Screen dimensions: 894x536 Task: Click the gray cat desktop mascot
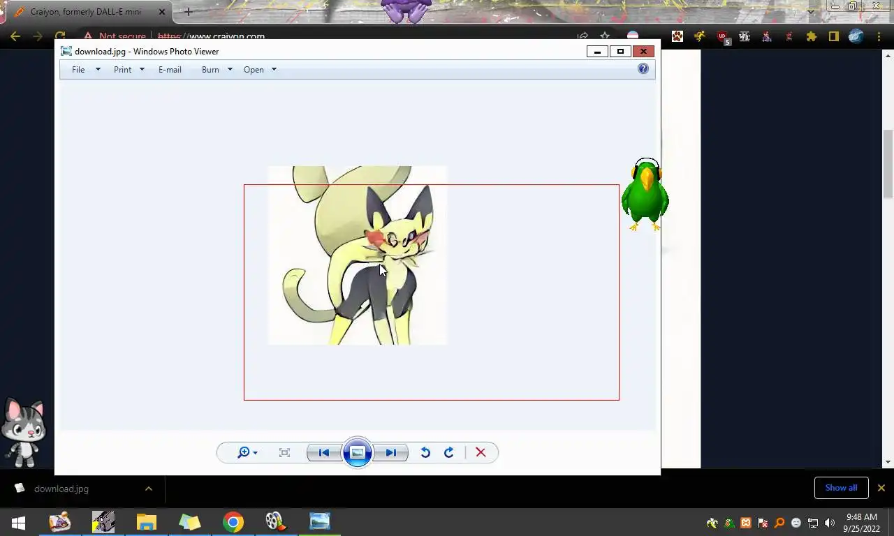(24, 433)
